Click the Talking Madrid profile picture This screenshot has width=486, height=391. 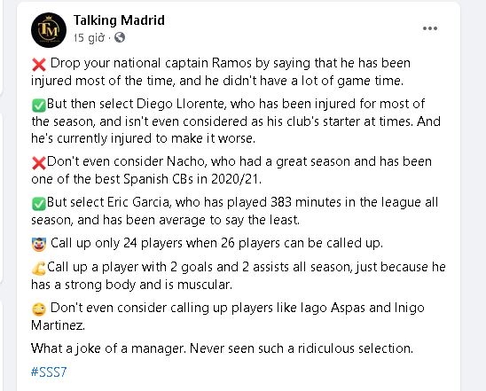coord(49,30)
